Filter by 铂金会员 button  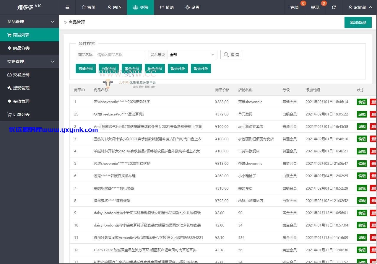click(x=155, y=69)
